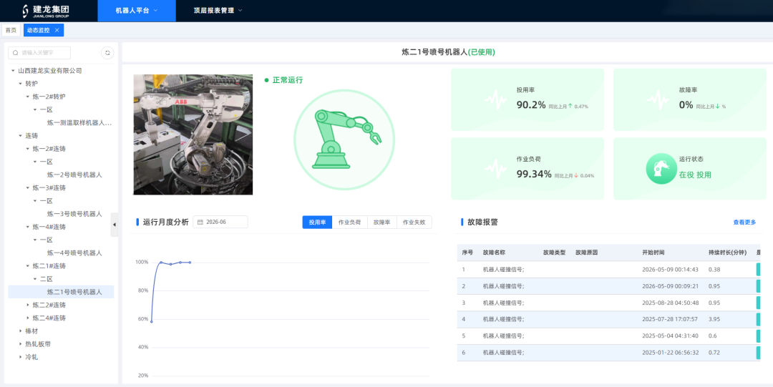This screenshot has height=387, width=773.
Task: Expand the 炼一2#转炉 node arrow
Action: [28, 96]
